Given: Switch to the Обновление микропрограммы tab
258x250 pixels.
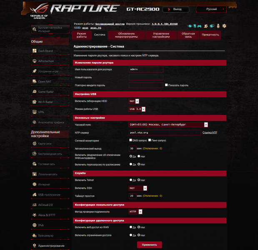Looking at the screenshot, I should pos(126,35).
